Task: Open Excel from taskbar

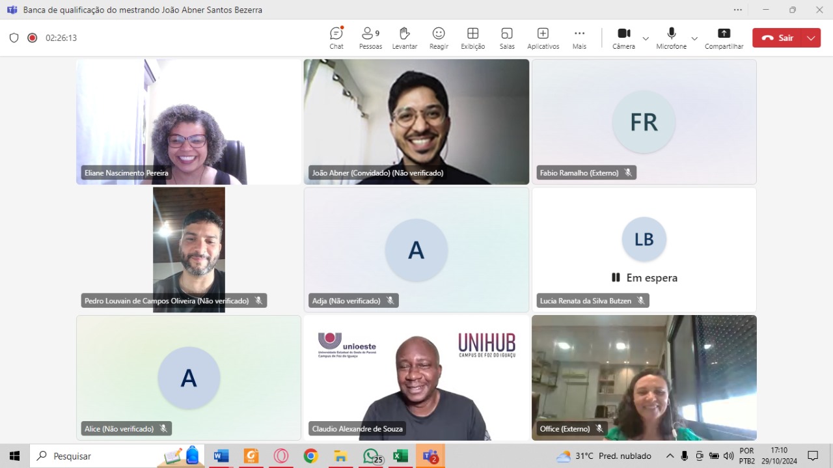Action: (x=400, y=456)
